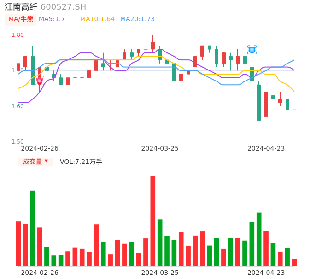
Task: Select the MA20 moving average label
Action: point(137,19)
